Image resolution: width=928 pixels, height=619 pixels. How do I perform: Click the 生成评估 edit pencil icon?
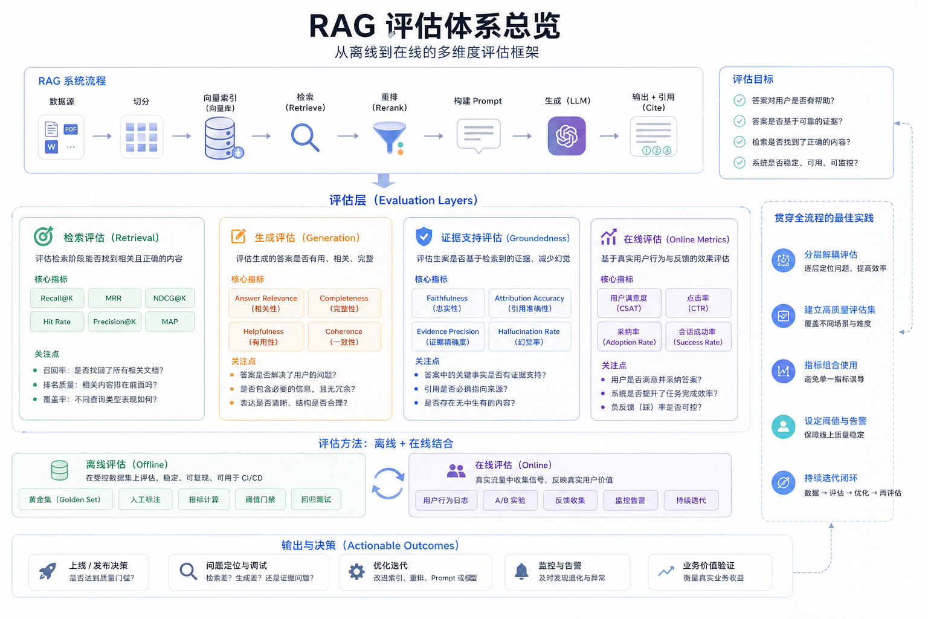(239, 236)
